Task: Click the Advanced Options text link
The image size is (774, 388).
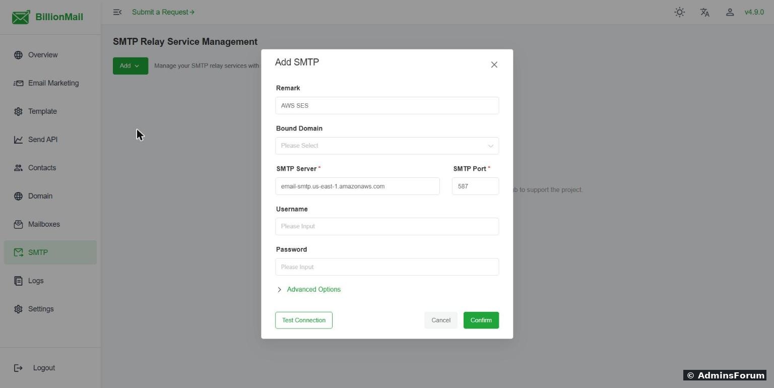Action: 314,290
